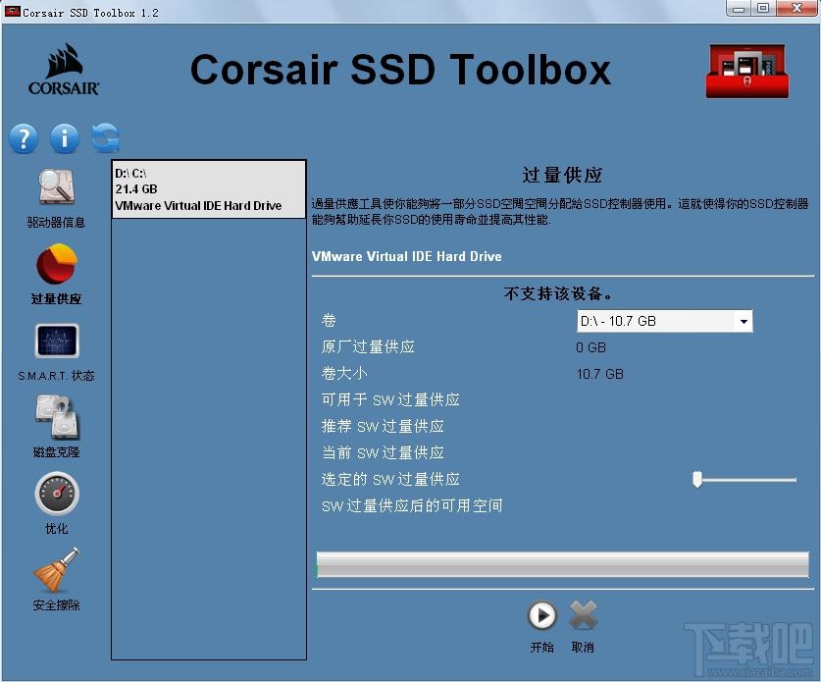Click the 卷大小 label
Screen dimensions: 821x682
click(x=344, y=374)
